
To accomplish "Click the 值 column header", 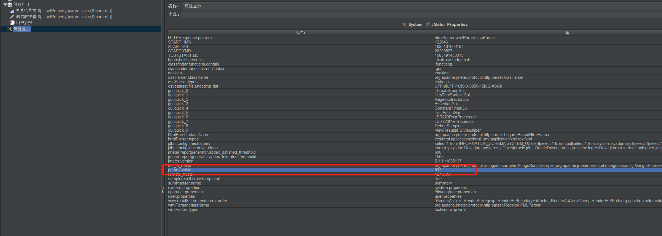I will click(x=568, y=32).
